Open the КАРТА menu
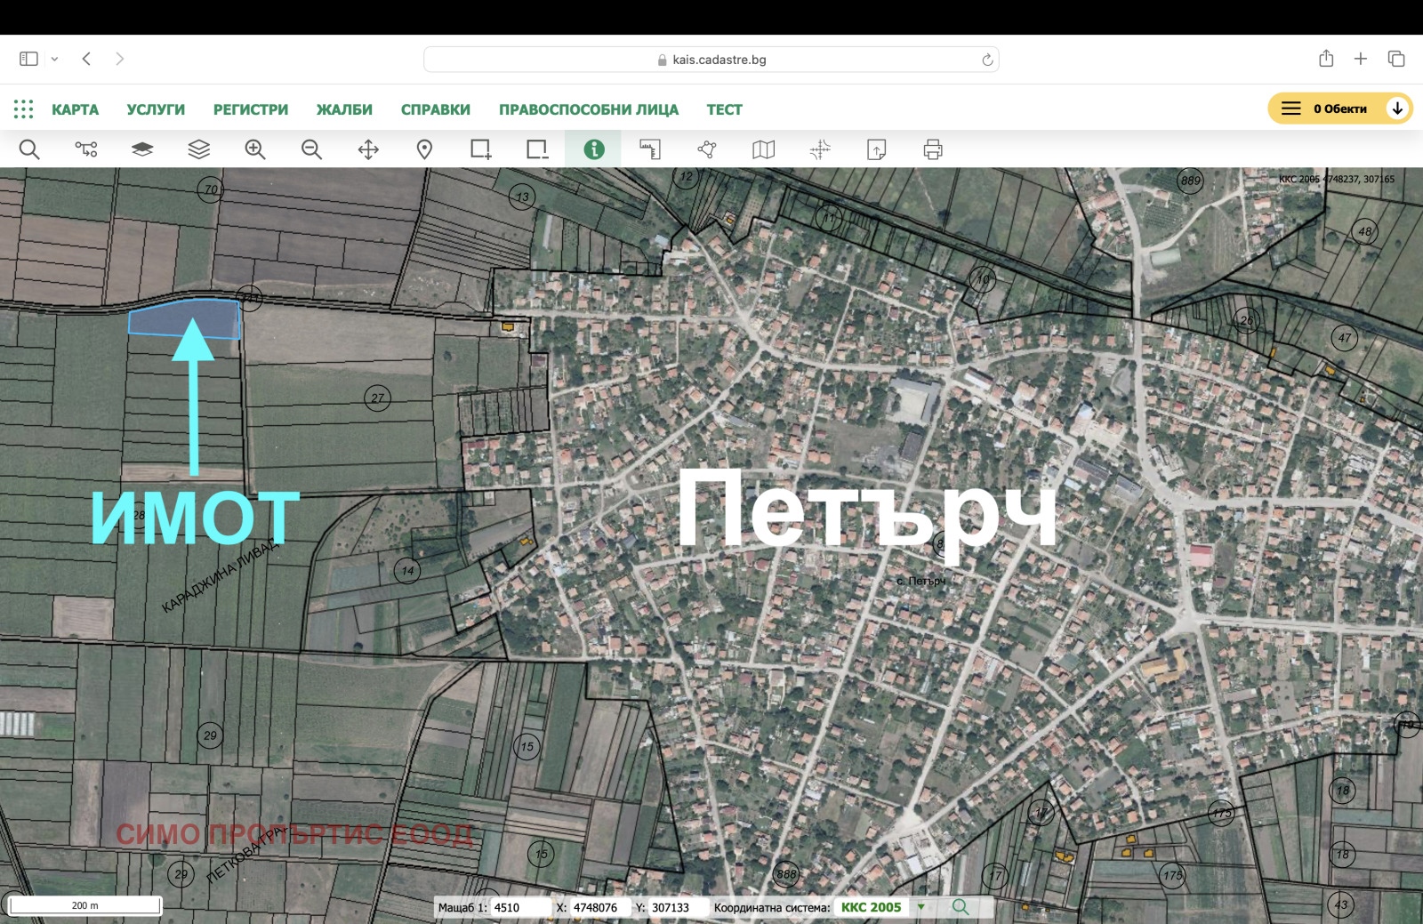 (x=75, y=109)
